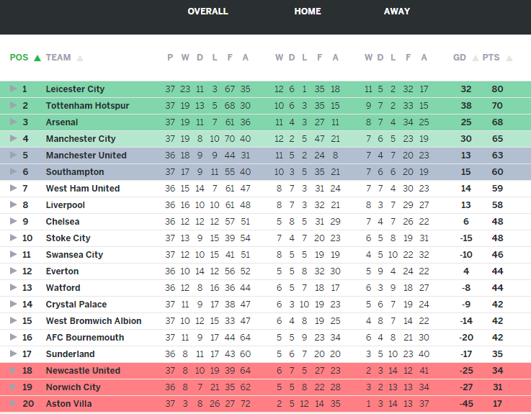The image size is (531, 414).
Task: Click the Sunderland row arrow icon
Action: tap(13, 354)
